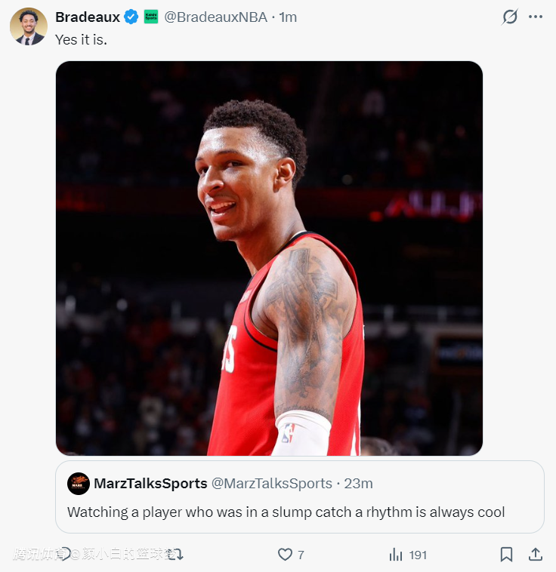Like the Bradeaux tweet
Image resolution: width=556 pixels, height=572 pixels.
coord(285,555)
